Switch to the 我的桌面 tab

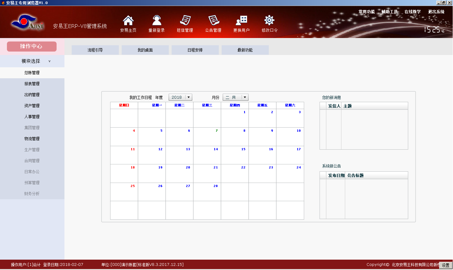pyautogui.click(x=145, y=50)
